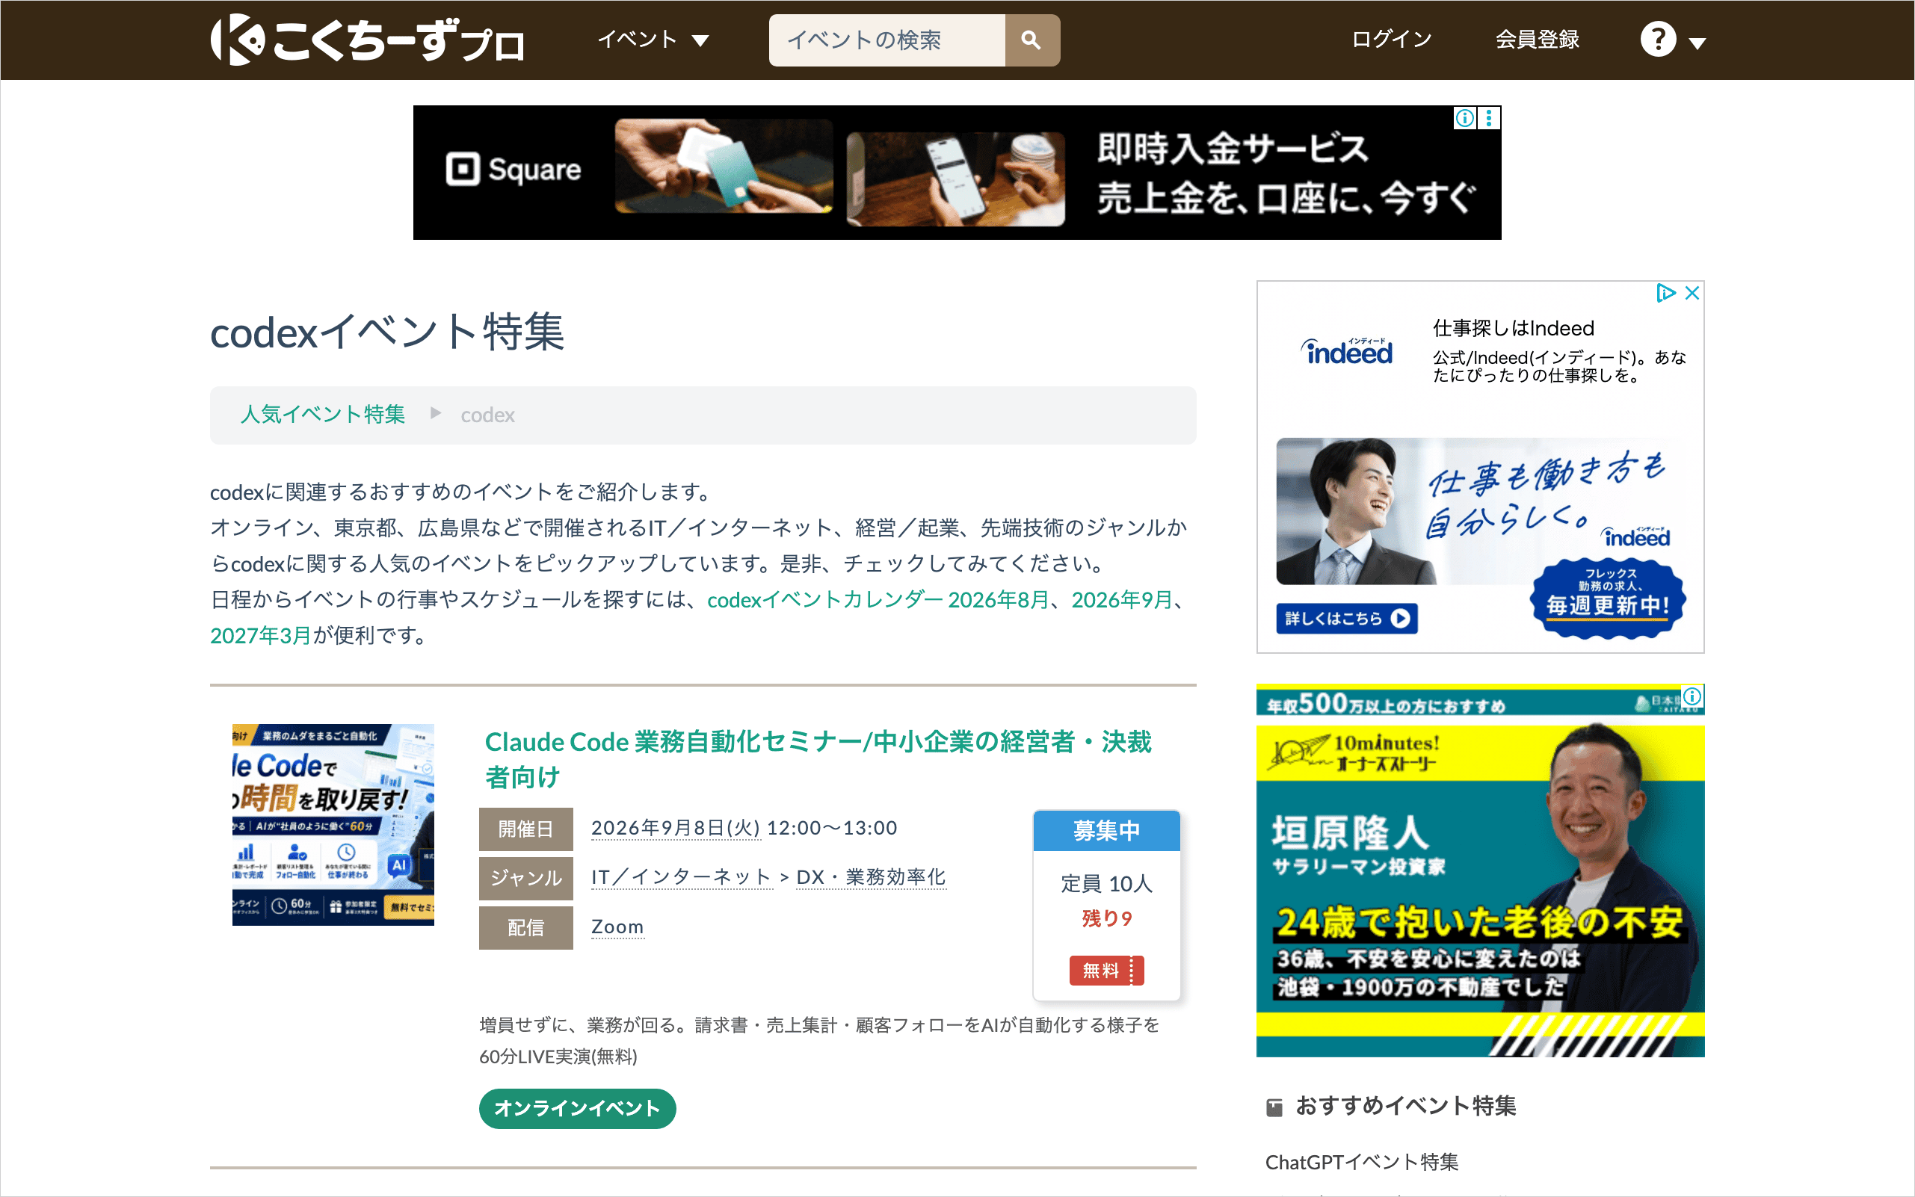Select the IT／インターネット genre link
The image size is (1915, 1197).
tap(681, 877)
